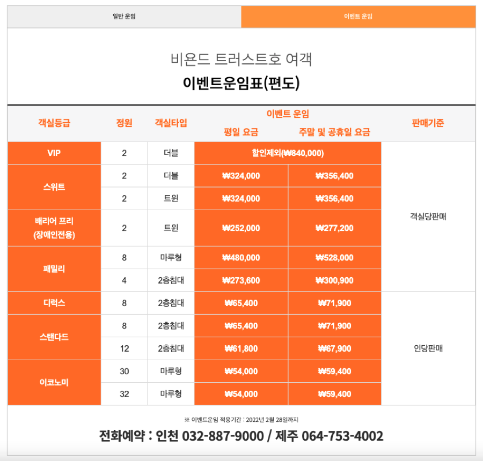Click the 스위트 room grade cell

coord(54,187)
